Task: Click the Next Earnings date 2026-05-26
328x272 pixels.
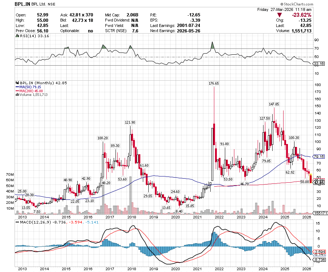Action: coord(188,31)
